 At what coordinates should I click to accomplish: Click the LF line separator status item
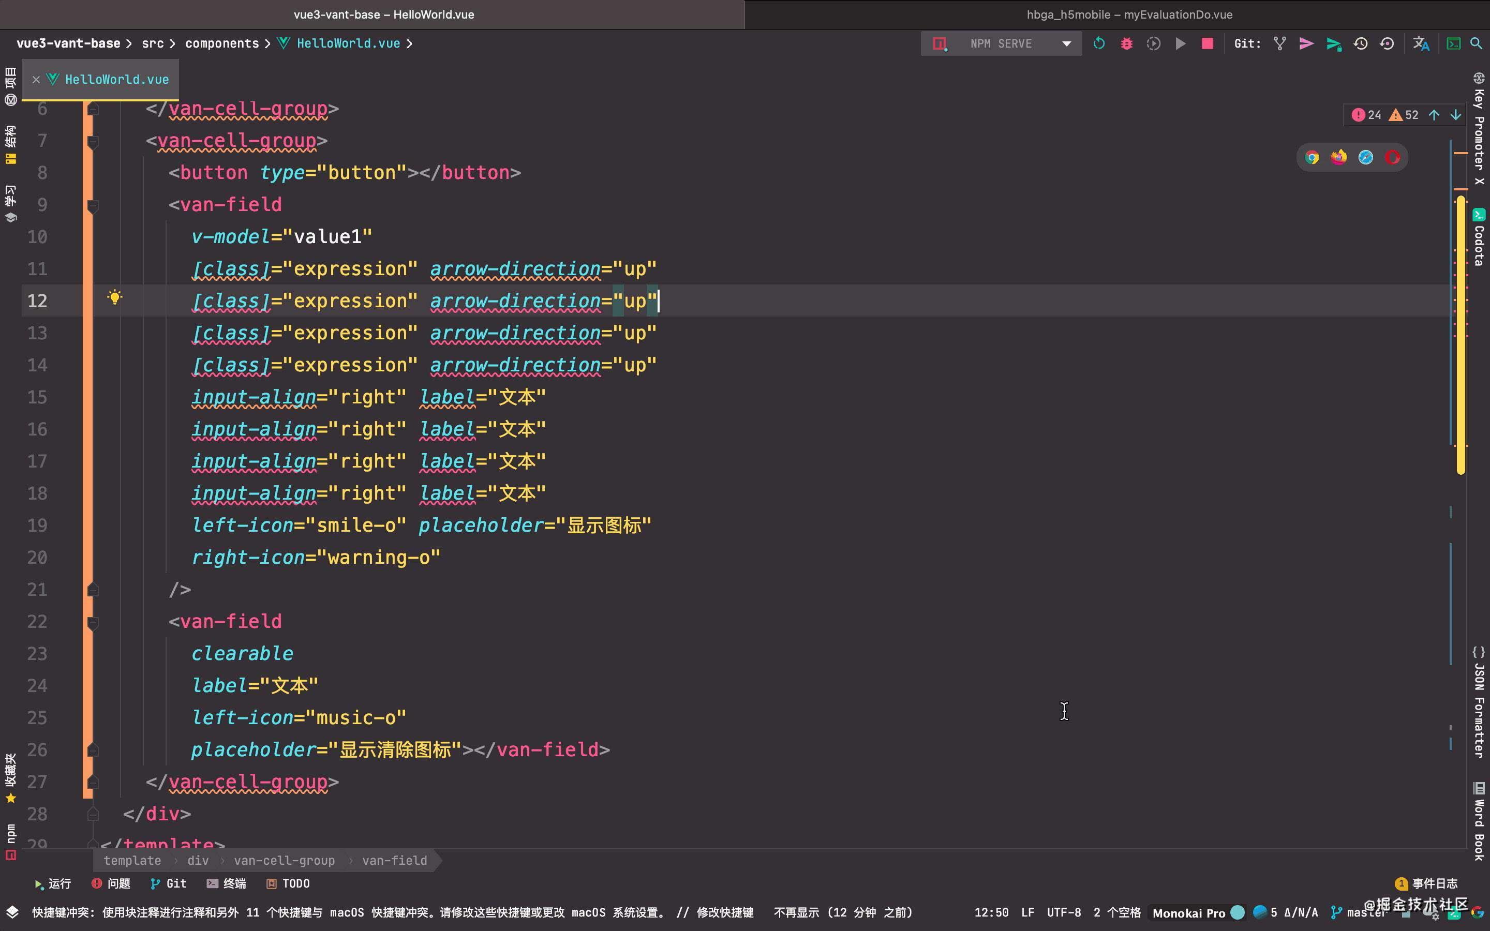(1027, 912)
